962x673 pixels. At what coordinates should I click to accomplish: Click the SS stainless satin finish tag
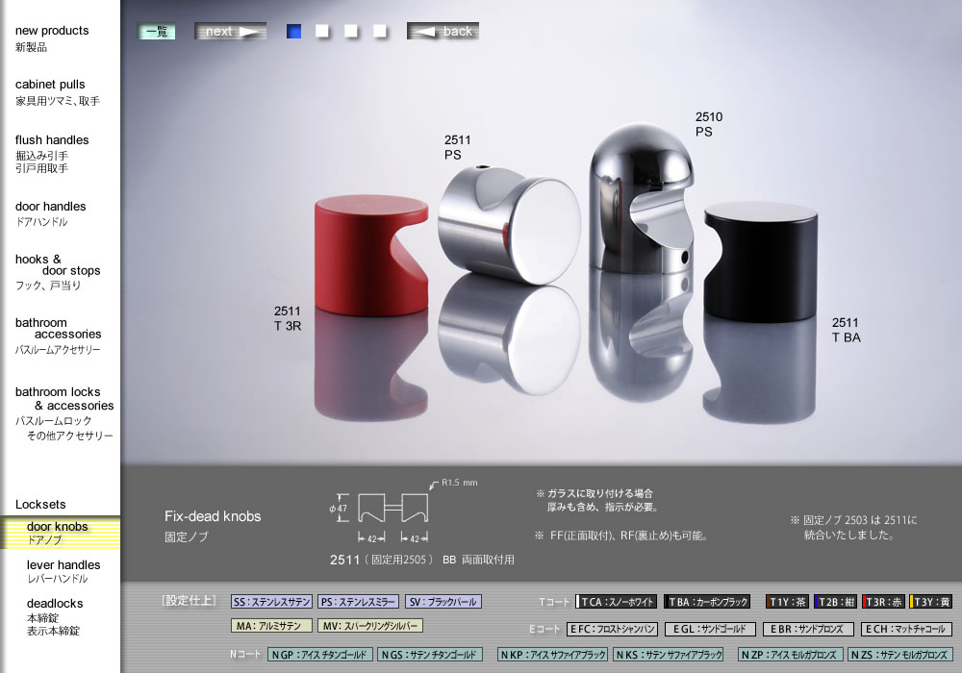[272, 602]
